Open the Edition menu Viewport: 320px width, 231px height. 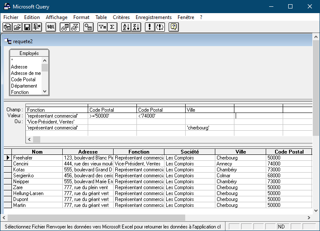pyautogui.click(x=32, y=17)
